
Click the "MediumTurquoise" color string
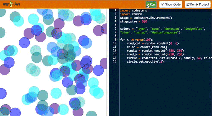[x=164, y=32]
